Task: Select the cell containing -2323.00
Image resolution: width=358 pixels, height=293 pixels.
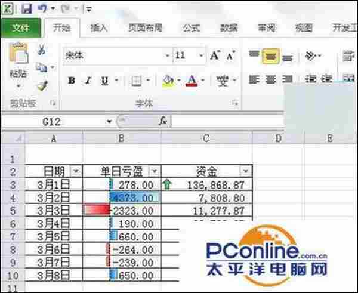Action: click(122, 211)
